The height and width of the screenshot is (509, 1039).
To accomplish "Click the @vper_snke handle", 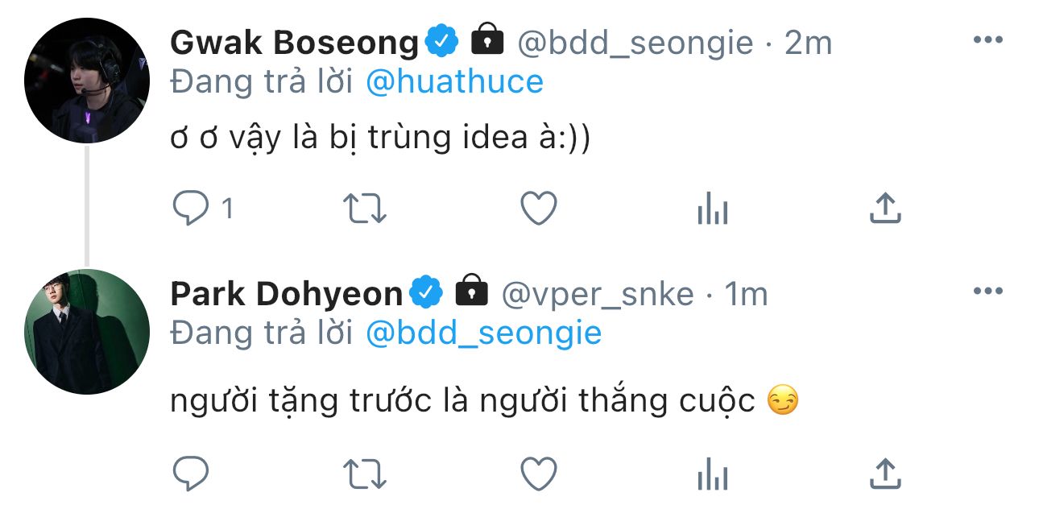I will [x=598, y=295].
